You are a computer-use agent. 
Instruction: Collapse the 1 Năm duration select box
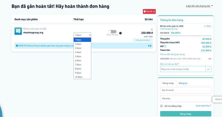[x=82, y=35]
